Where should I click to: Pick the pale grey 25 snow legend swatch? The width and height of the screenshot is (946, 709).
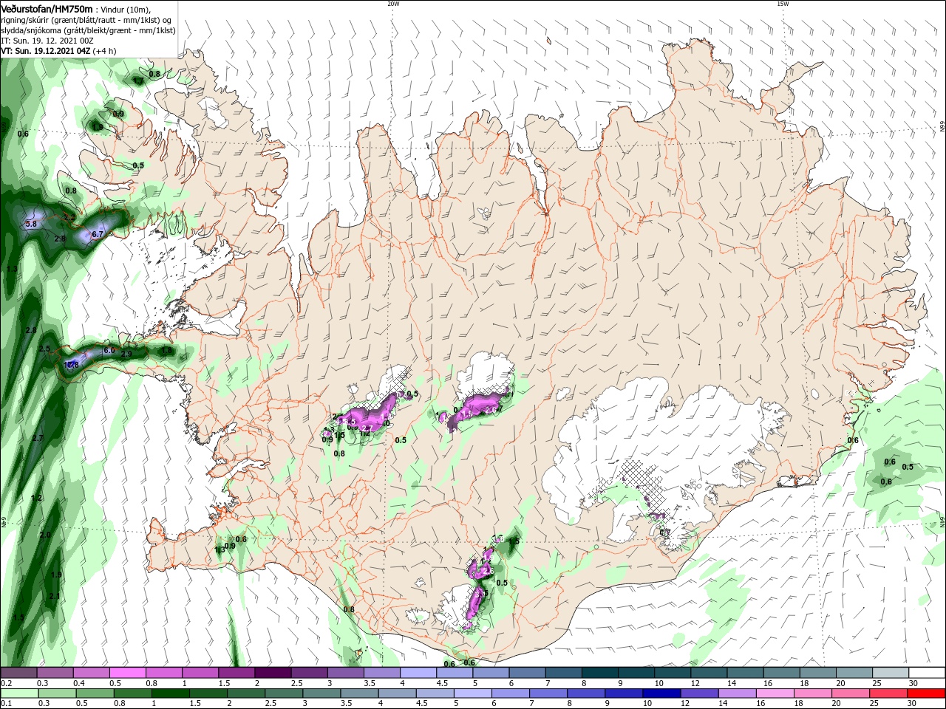(891, 673)
